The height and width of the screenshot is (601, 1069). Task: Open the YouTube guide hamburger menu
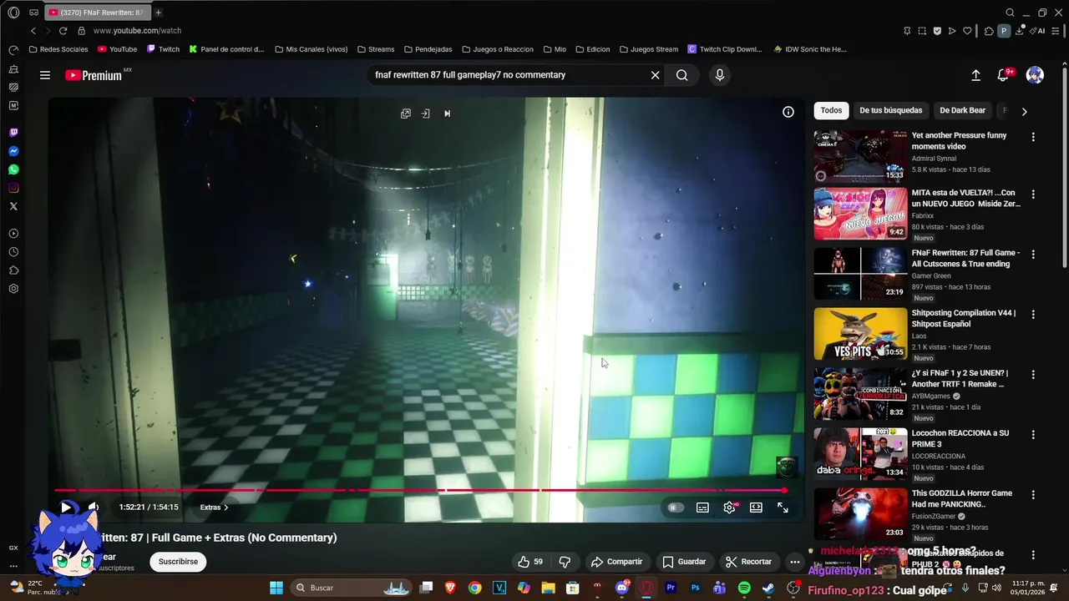point(45,75)
